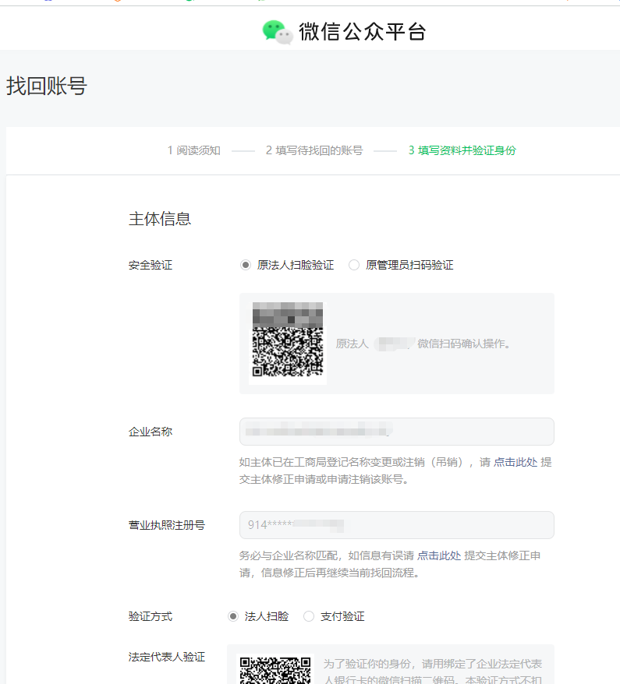Select 原法人扫脸验证 radio option

click(246, 265)
